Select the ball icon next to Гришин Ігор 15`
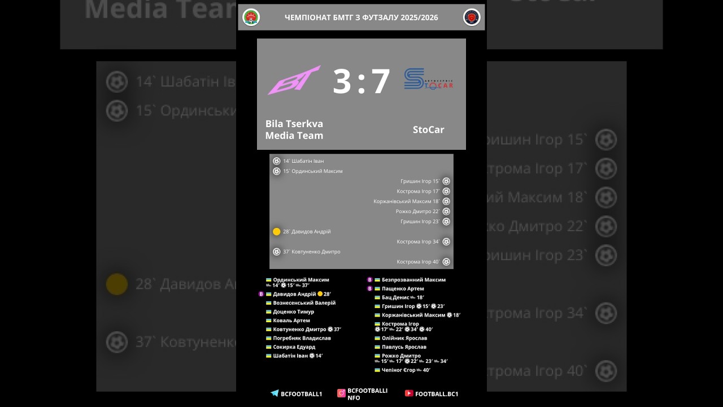The image size is (723, 407). click(x=446, y=181)
